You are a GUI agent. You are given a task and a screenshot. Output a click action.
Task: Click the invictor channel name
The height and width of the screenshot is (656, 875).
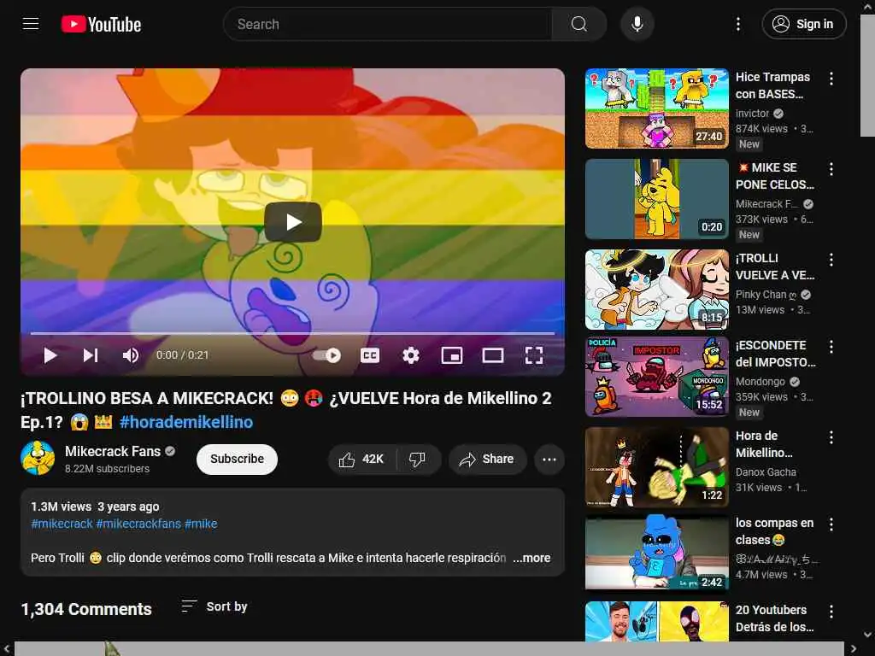[752, 114]
